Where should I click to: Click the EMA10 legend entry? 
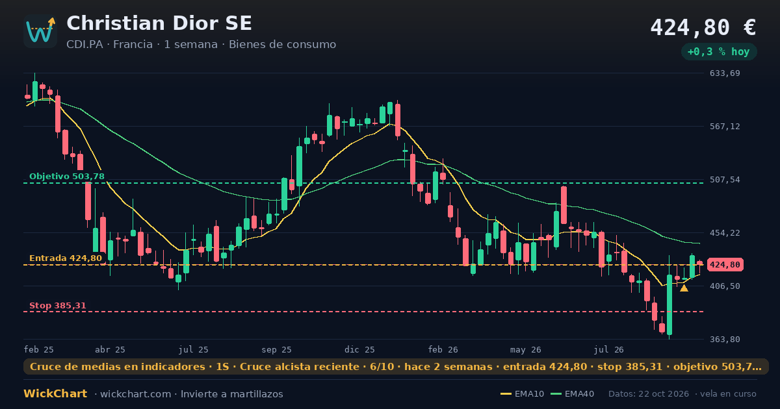click(x=522, y=394)
